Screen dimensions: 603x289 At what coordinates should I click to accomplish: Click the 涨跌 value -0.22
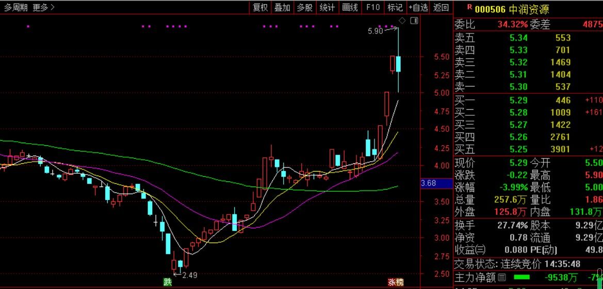coord(516,175)
